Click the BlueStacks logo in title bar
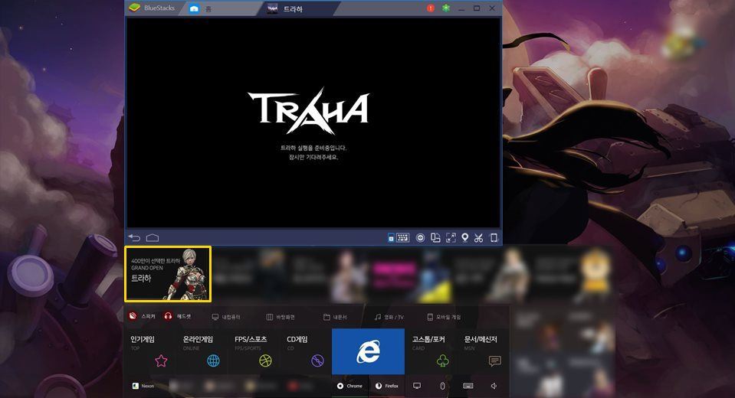Screen dimensions: 735x398 [135, 8]
